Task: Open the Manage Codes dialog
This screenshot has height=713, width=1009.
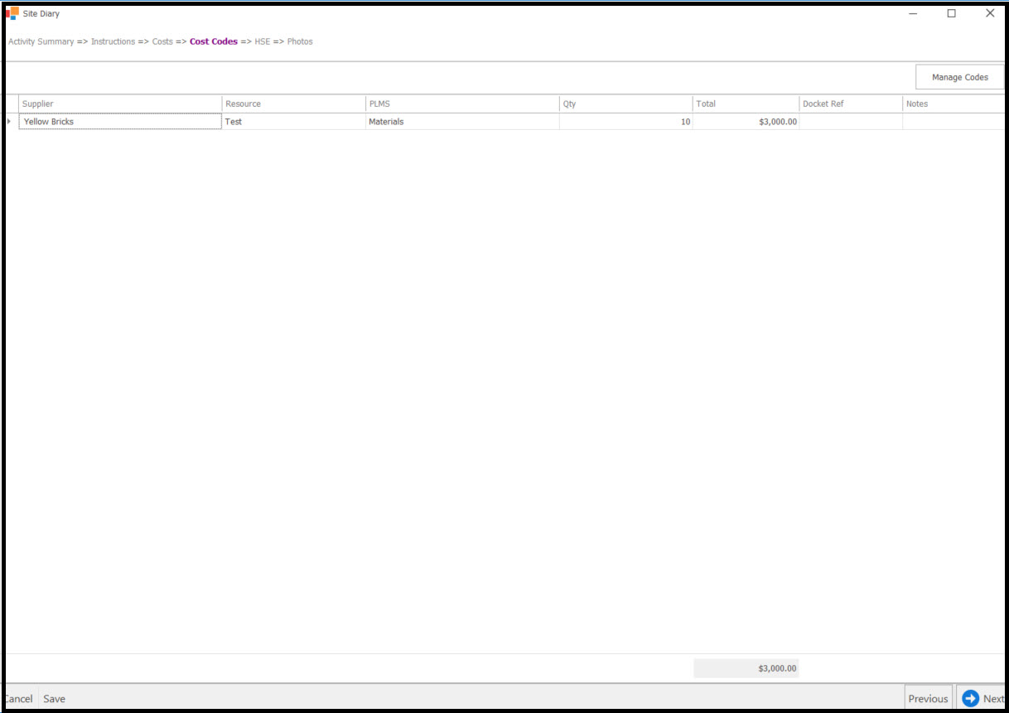Action: pos(959,77)
